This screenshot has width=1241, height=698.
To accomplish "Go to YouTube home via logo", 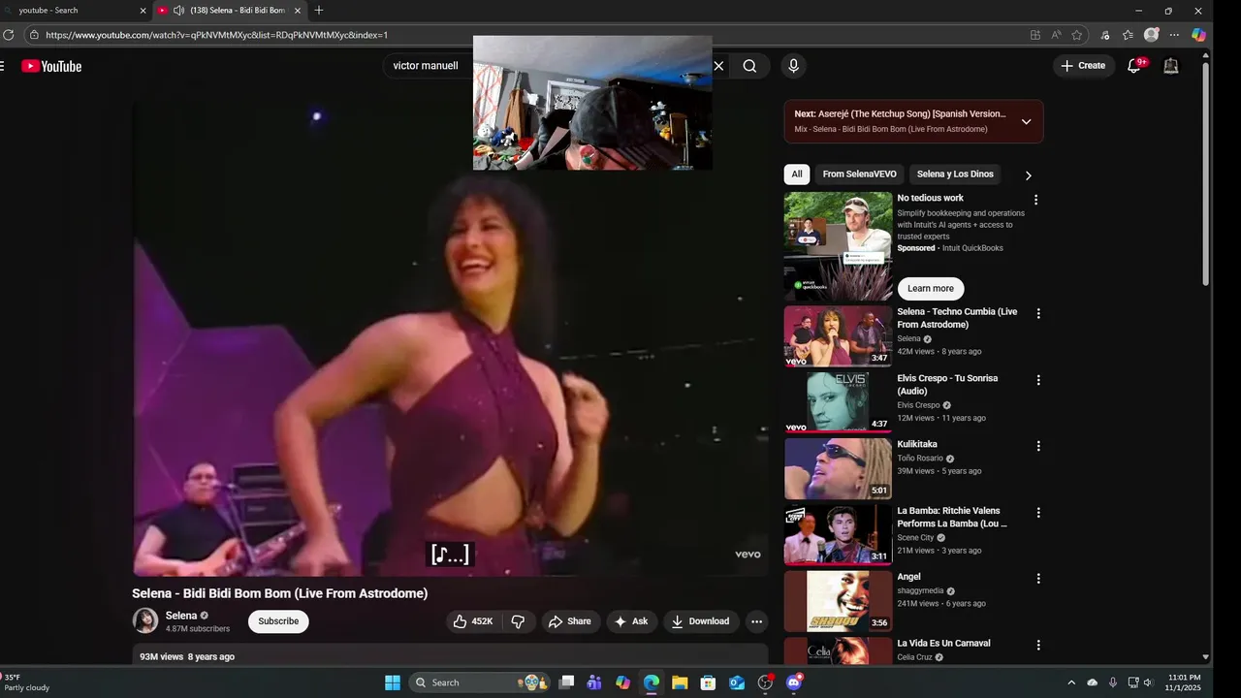I will (51, 66).
